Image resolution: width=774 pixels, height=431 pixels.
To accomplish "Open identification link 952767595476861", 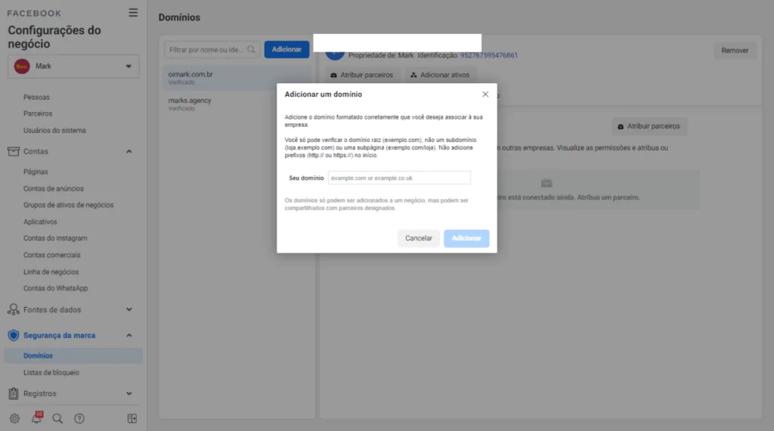I will click(489, 55).
